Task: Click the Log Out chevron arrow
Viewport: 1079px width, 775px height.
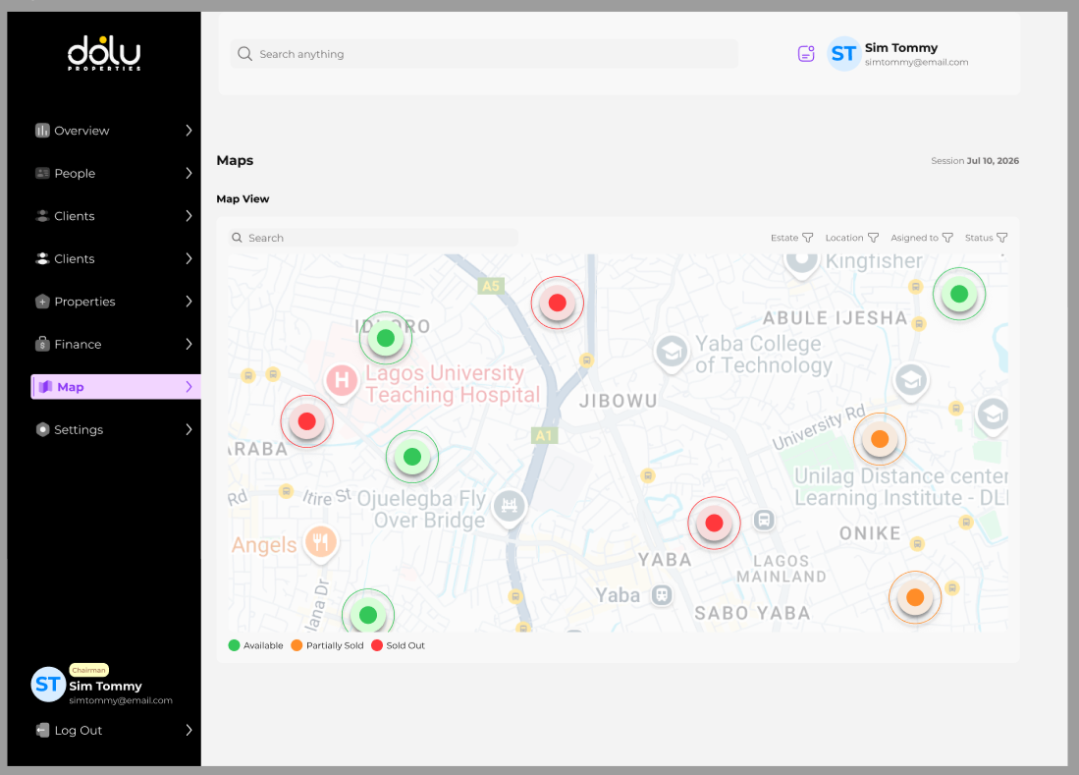Action: (x=189, y=730)
